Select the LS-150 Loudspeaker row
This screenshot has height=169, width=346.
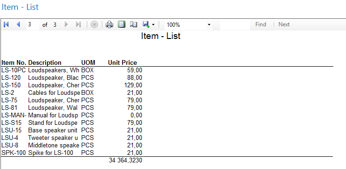[72, 85]
